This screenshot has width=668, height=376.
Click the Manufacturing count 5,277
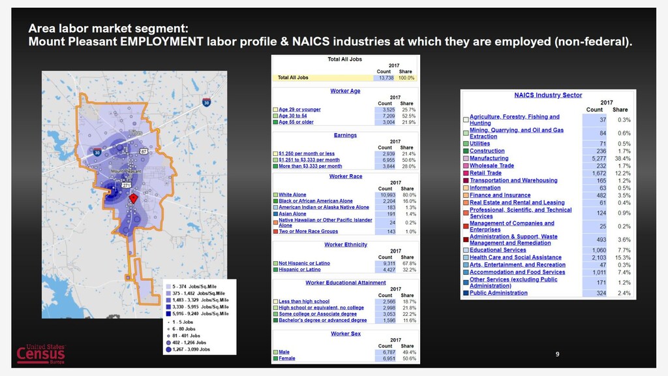coord(599,159)
